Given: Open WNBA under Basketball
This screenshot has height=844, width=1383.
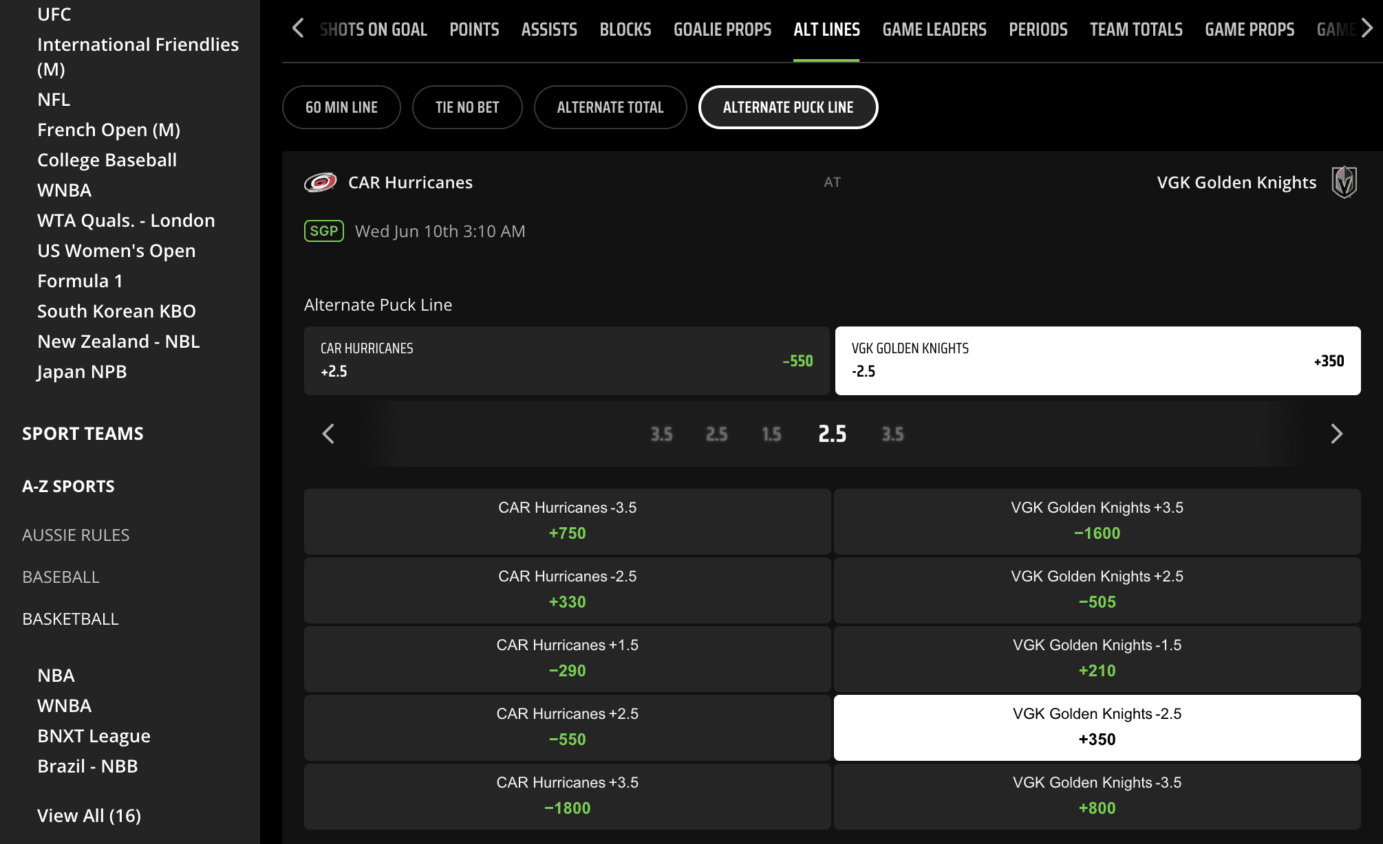Looking at the screenshot, I should (x=64, y=706).
